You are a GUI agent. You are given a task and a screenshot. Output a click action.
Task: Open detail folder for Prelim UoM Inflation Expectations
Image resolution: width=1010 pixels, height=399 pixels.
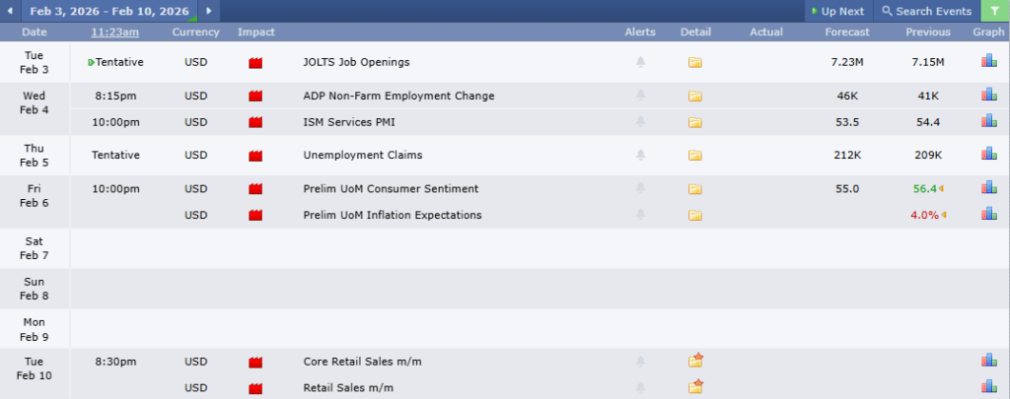coord(695,215)
